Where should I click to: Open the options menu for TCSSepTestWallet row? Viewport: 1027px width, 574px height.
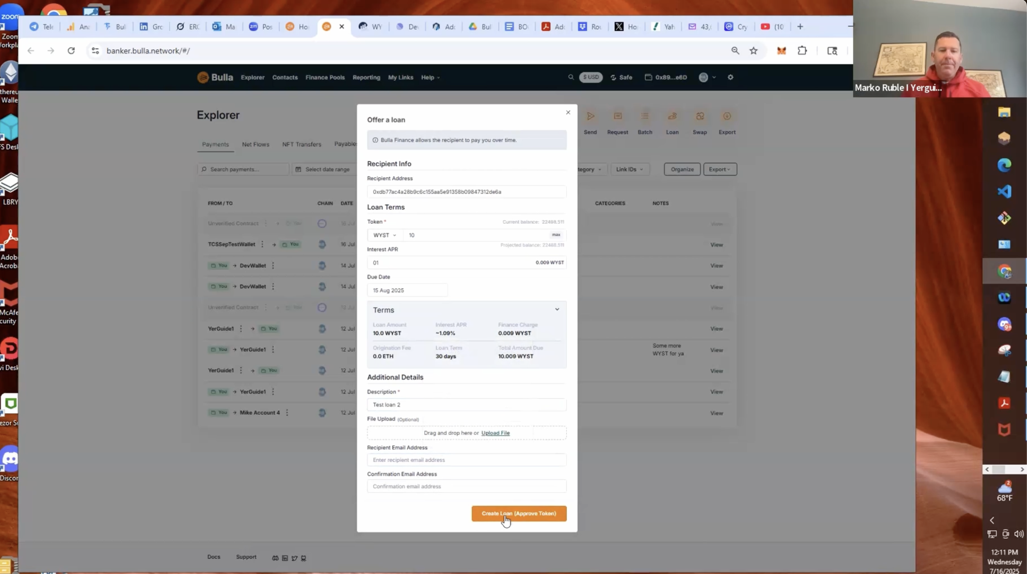click(x=262, y=244)
